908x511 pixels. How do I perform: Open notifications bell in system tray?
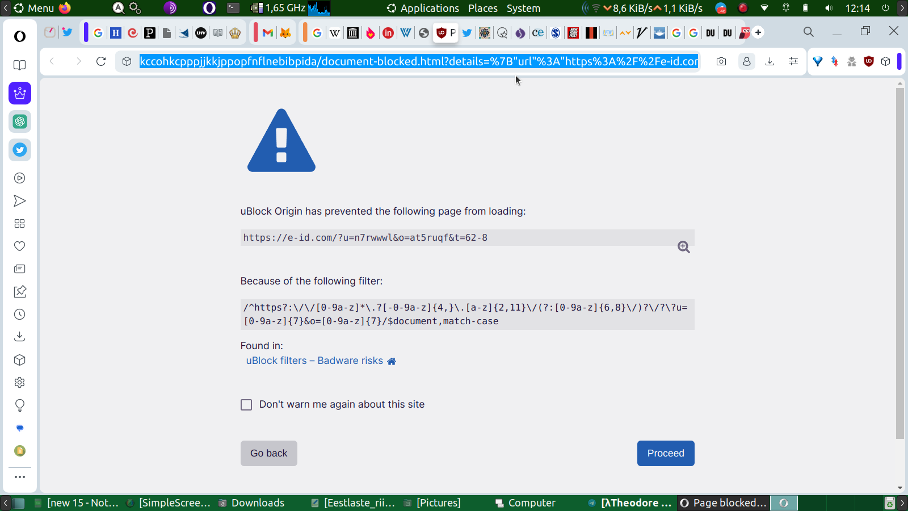coord(786,8)
